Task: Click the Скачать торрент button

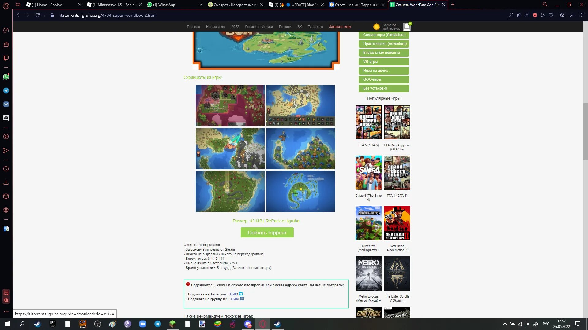Action: (267, 233)
